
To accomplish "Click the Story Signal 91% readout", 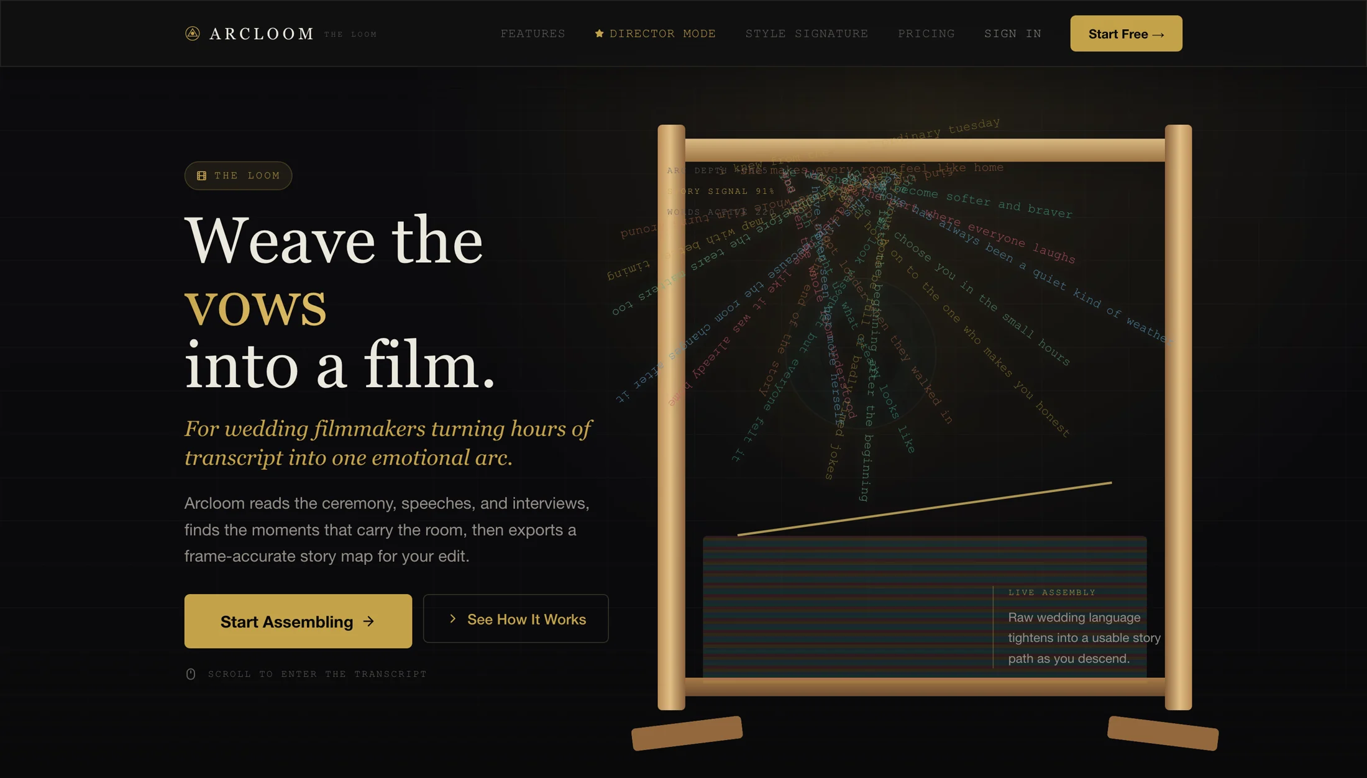I will click(721, 191).
